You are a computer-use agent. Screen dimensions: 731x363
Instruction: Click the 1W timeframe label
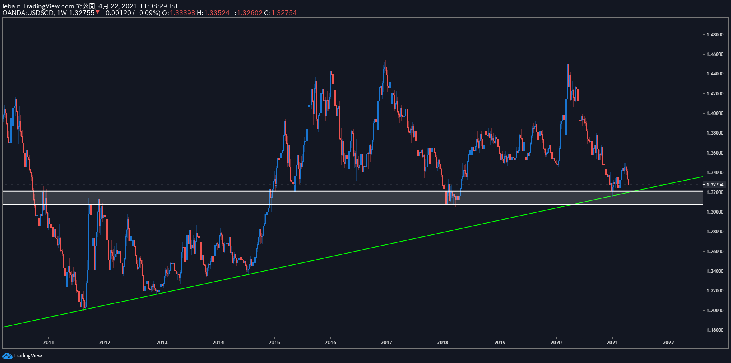[x=62, y=13]
